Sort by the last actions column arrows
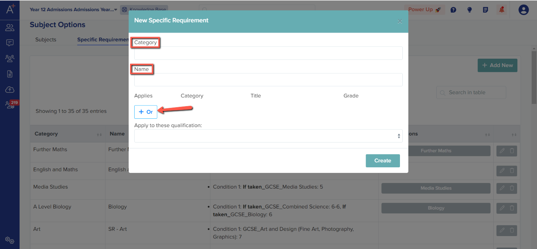This screenshot has height=249, width=537. click(514, 134)
